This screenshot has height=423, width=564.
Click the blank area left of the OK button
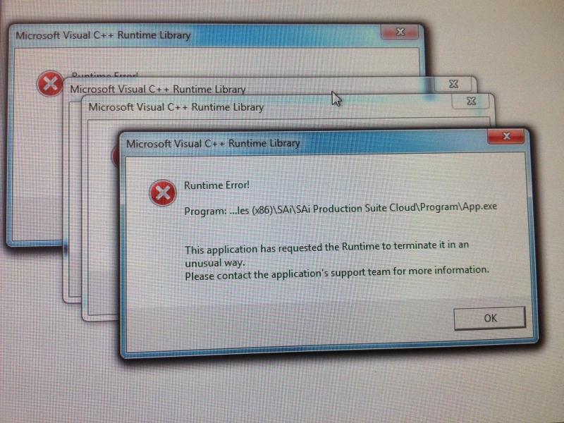tap(288, 319)
